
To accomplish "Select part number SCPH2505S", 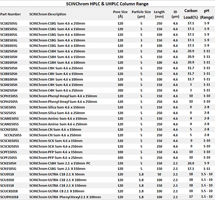I will point(9,102).
